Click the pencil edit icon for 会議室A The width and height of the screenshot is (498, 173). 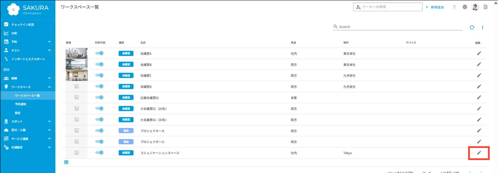[x=479, y=53]
